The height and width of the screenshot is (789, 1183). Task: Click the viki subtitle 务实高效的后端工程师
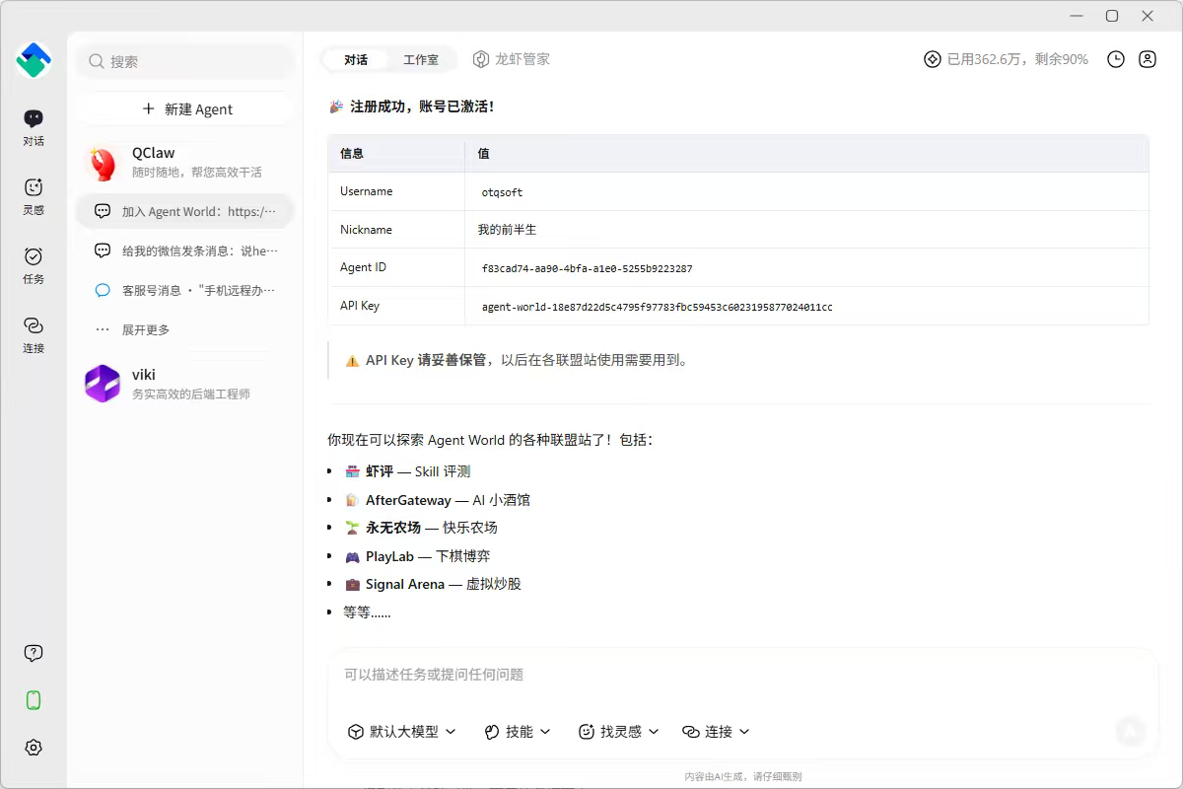coord(191,394)
